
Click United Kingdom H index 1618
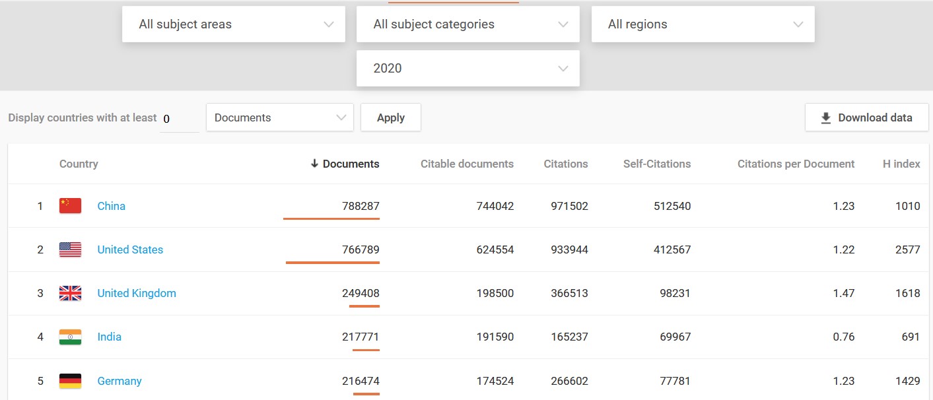coord(908,293)
